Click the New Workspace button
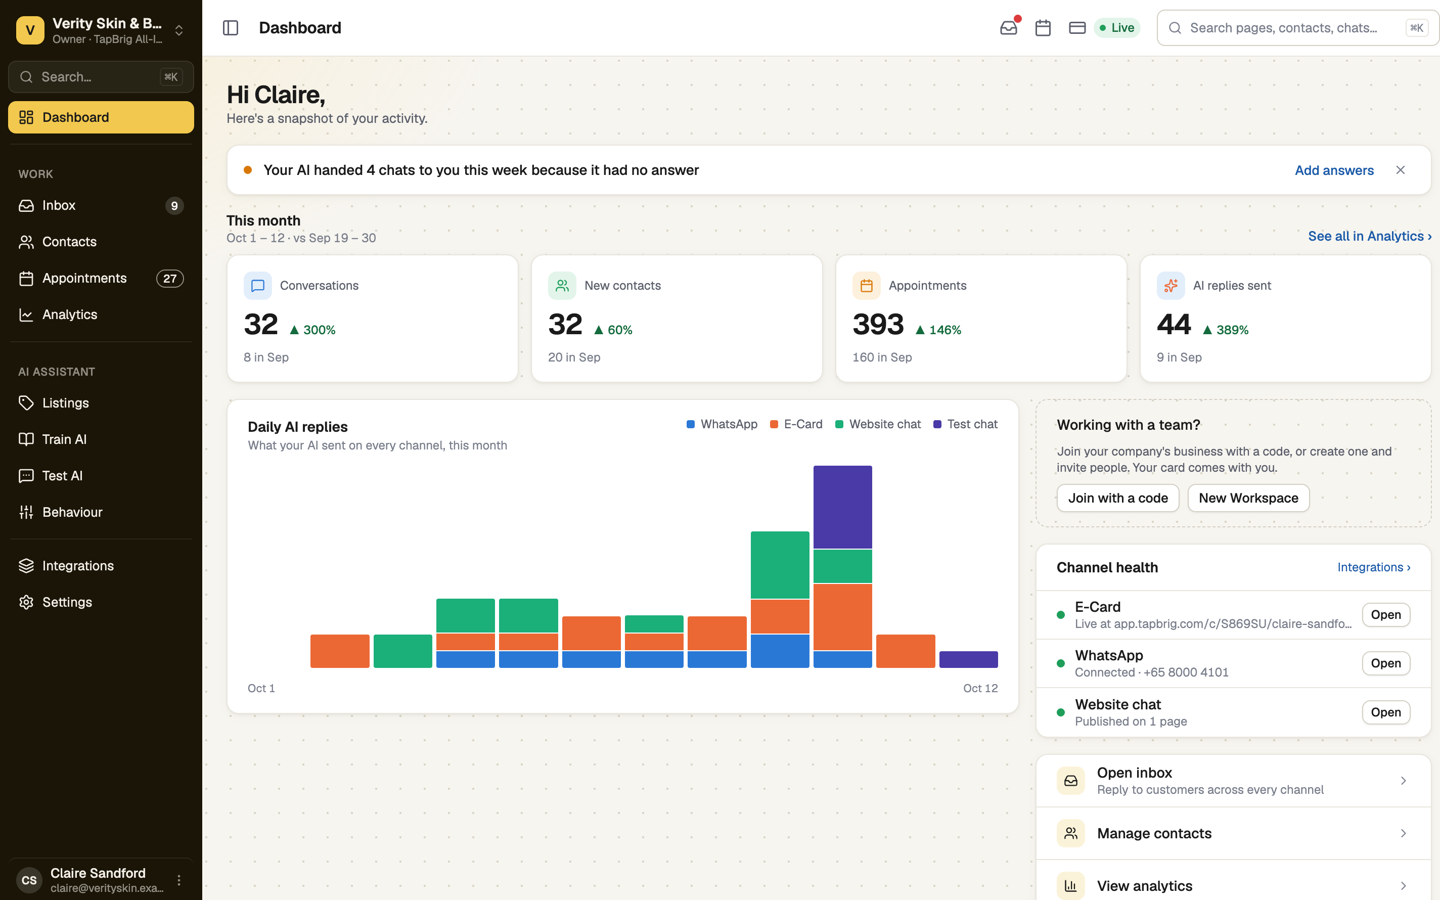 coord(1248,498)
